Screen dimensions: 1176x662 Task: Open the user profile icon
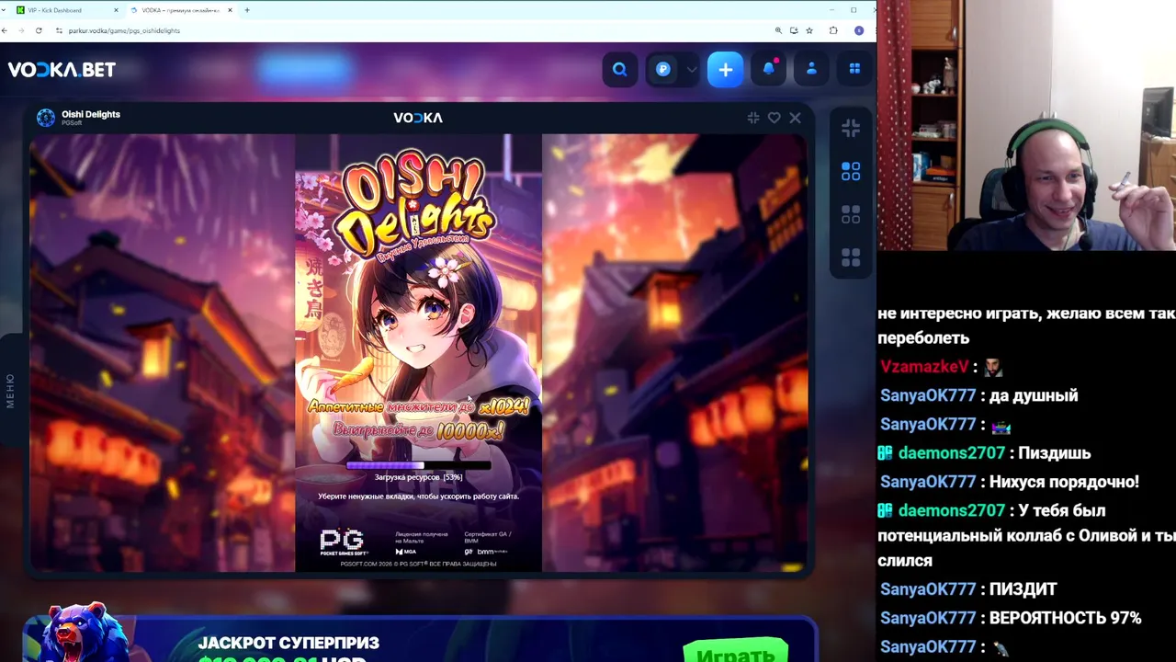click(x=811, y=70)
